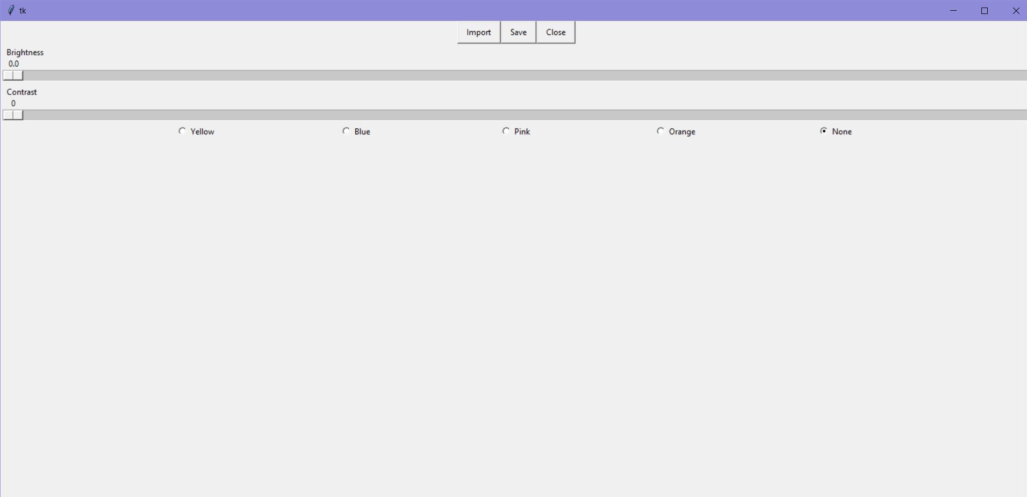Click the Close button
Image resolution: width=1027 pixels, height=497 pixels.
[x=556, y=32]
